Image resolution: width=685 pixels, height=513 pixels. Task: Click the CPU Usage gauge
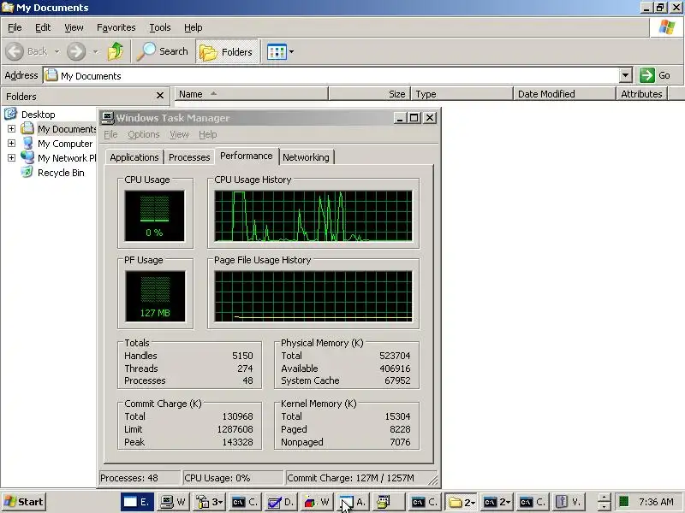[x=155, y=215]
